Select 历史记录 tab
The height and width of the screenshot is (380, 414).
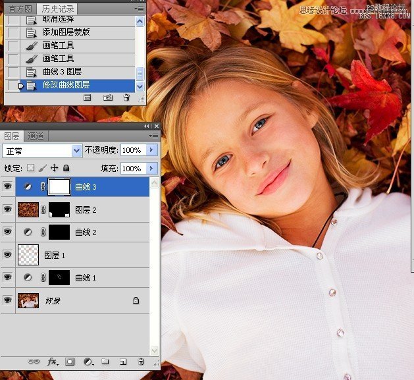click(x=58, y=9)
